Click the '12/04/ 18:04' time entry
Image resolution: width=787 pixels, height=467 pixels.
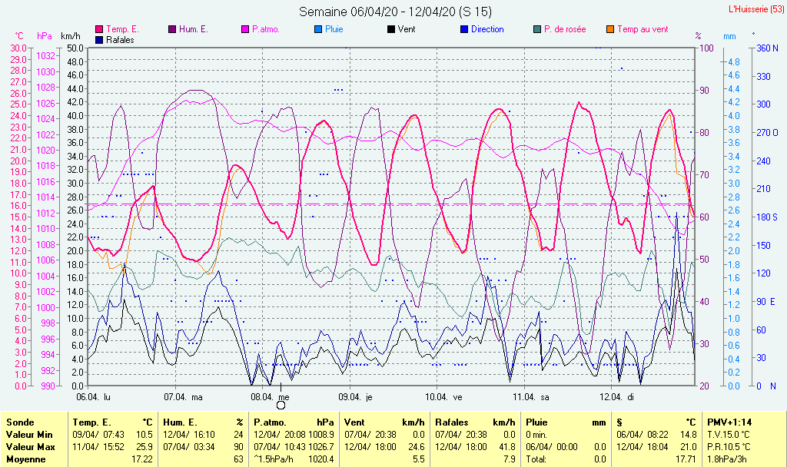643,446
